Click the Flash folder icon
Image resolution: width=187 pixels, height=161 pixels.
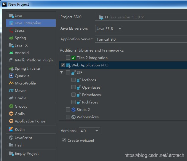[11, 145]
